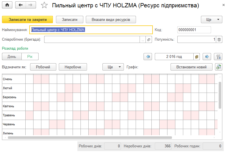Click 'Встановити новий' schedule button
The image size is (226, 153).
click(x=191, y=67)
